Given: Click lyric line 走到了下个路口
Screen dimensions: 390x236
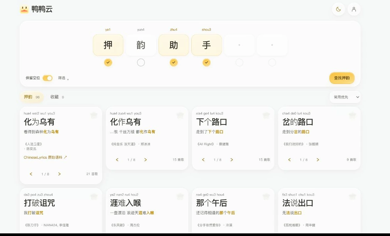Looking at the screenshot, I should coord(210,132).
